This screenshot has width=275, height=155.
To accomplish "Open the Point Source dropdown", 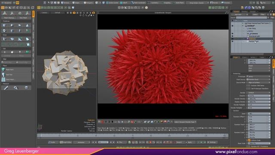I will click(x=258, y=79).
